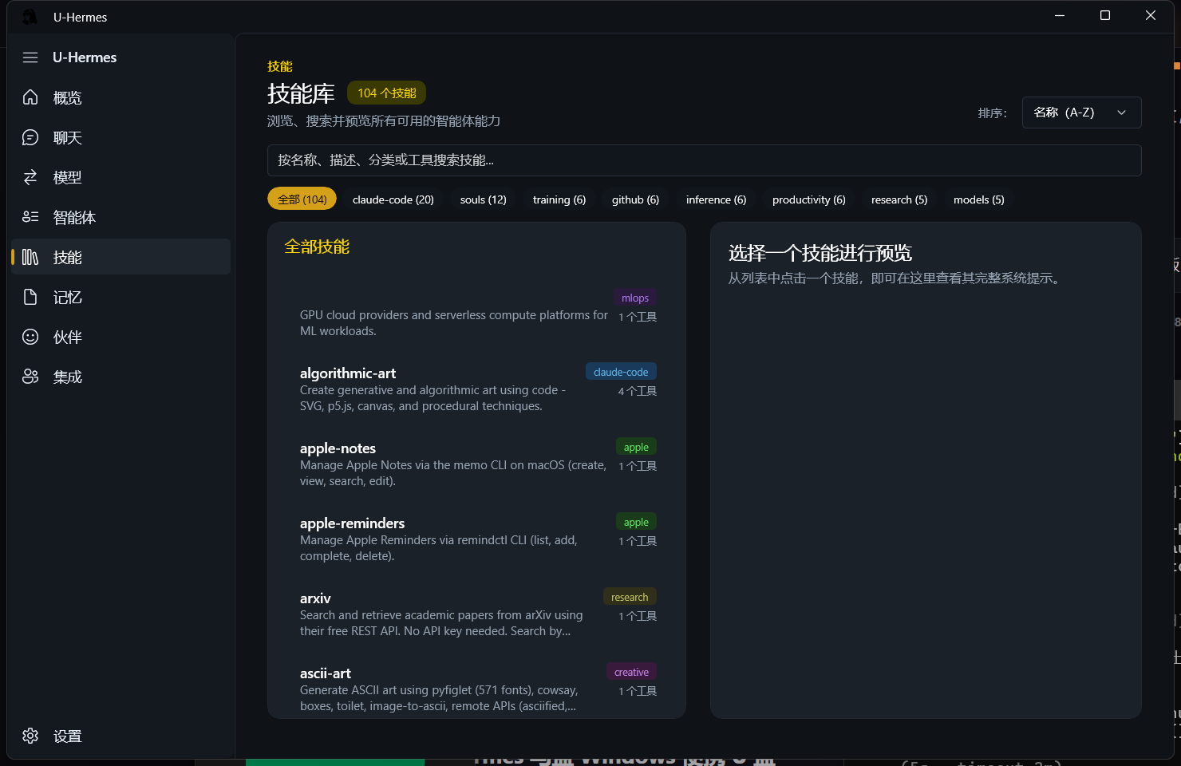Switch to the training (6) tab
1181x766 pixels.
click(x=559, y=199)
